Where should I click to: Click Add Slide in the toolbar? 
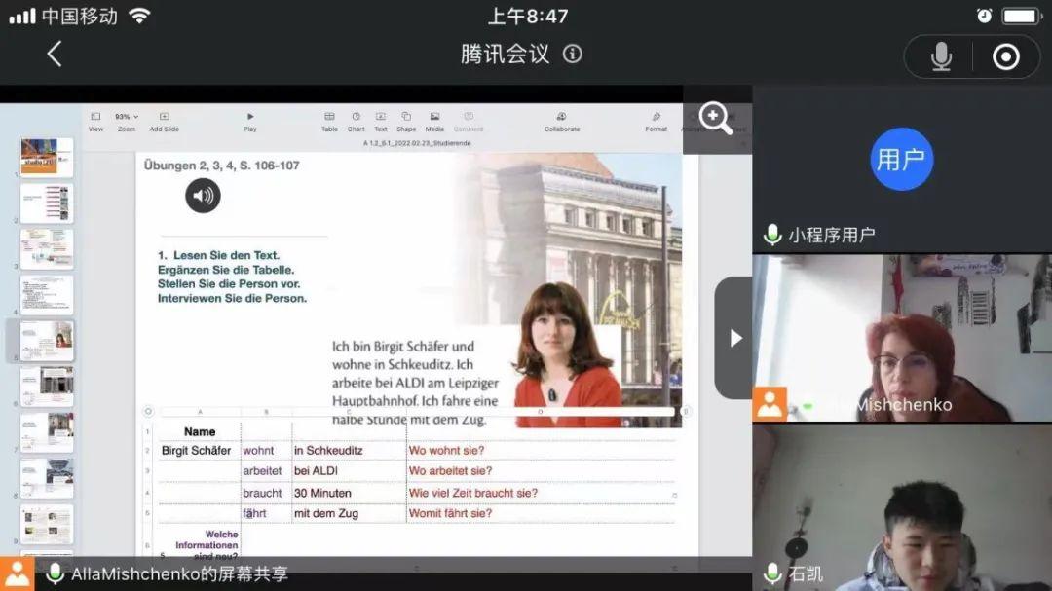(x=164, y=121)
